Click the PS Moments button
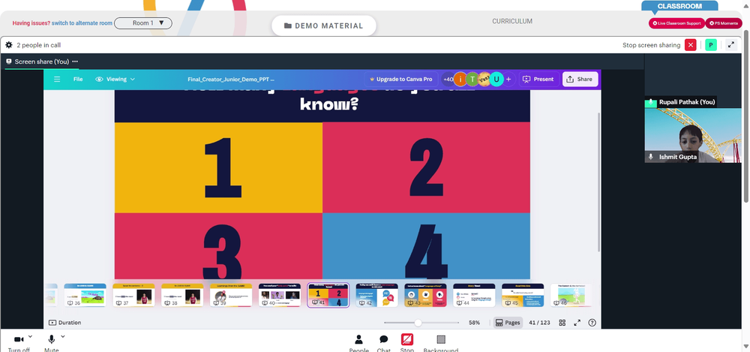Screen dimensions: 750x352 724,23
